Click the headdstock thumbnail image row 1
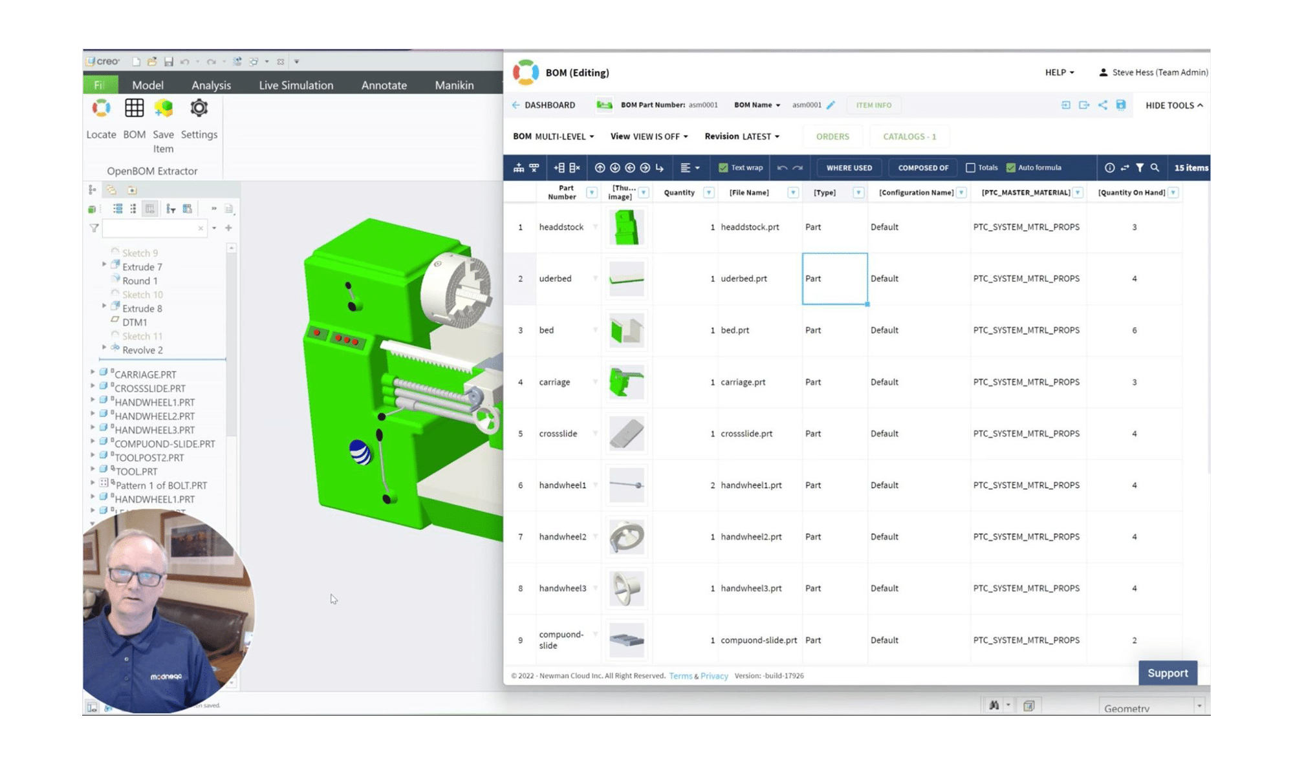This screenshot has height=764, width=1293. pos(624,226)
